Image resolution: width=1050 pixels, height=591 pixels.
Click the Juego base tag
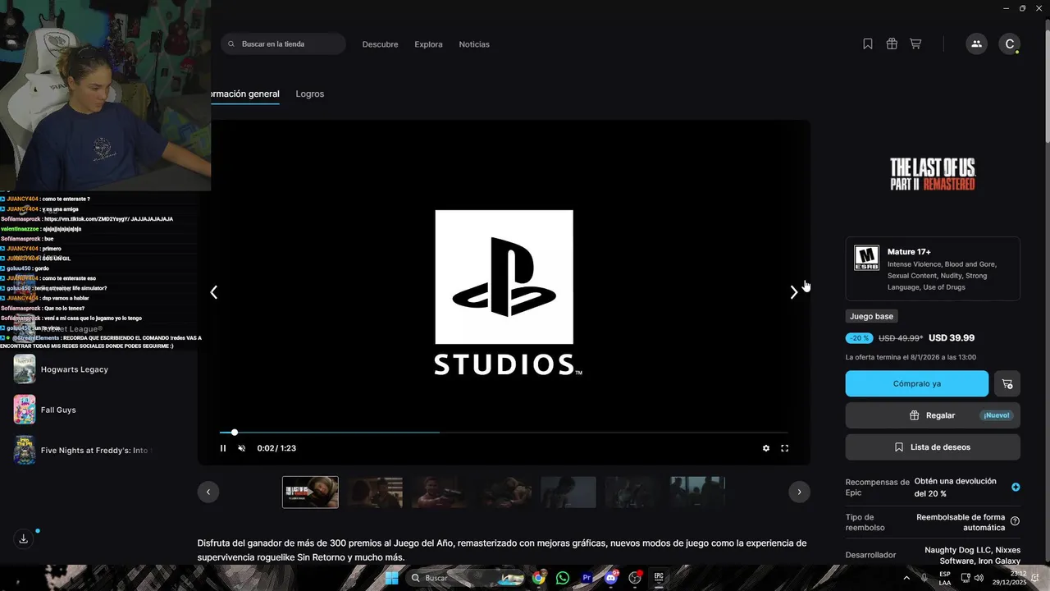[x=871, y=316]
